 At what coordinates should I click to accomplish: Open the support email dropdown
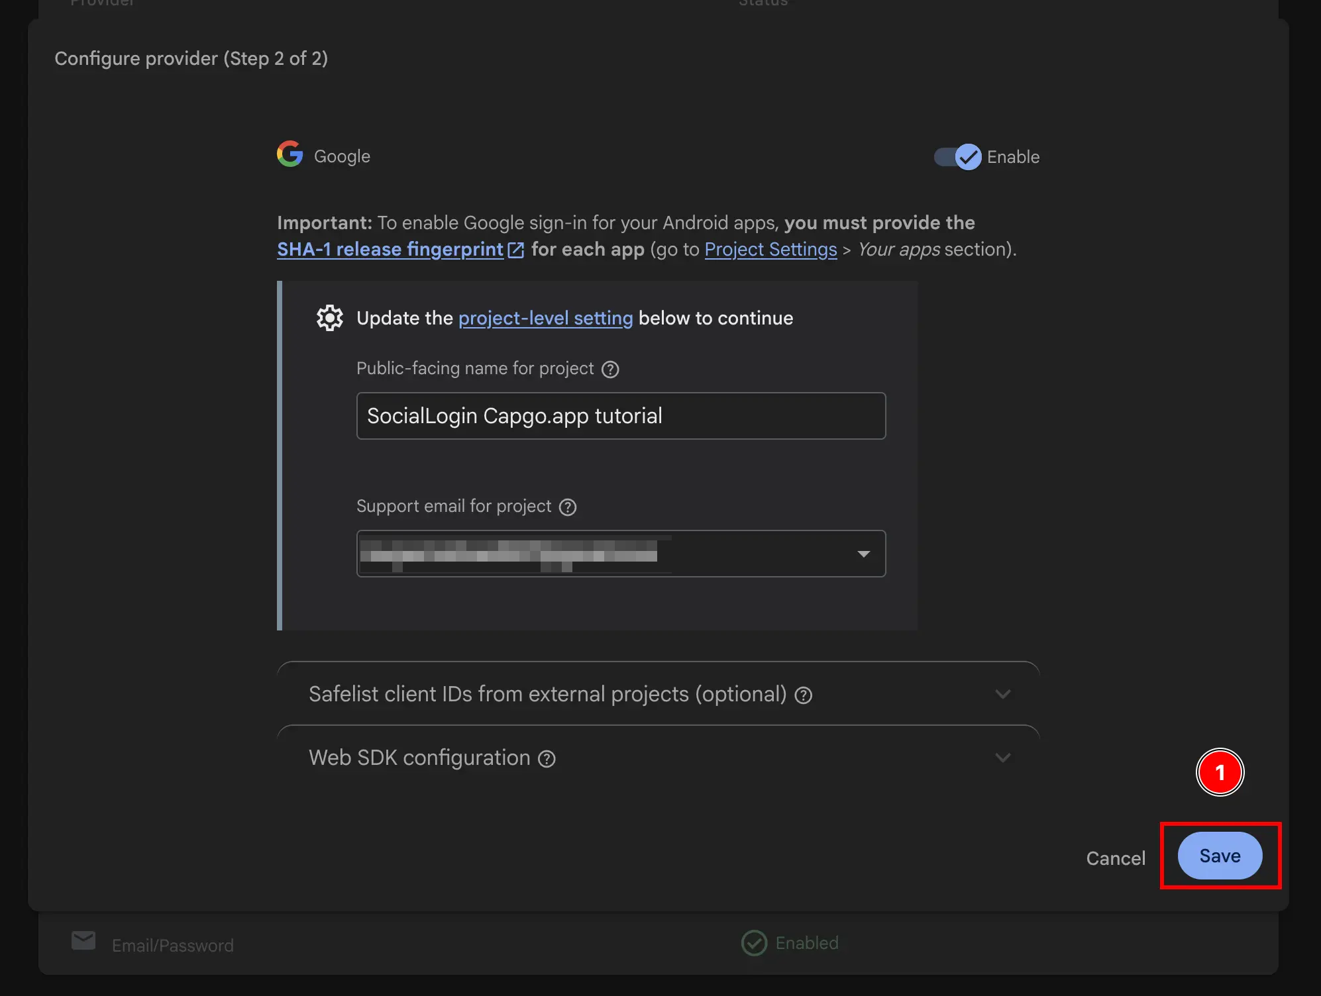click(863, 554)
